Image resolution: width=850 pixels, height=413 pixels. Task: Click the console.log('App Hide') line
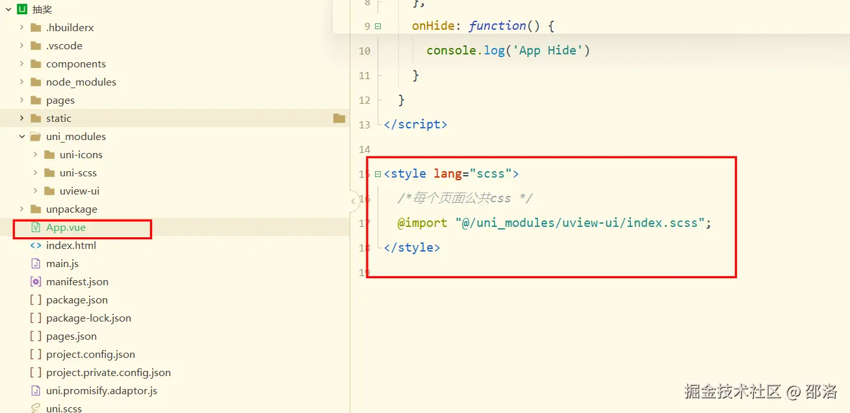pyautogui.click(x=508, y=51)
